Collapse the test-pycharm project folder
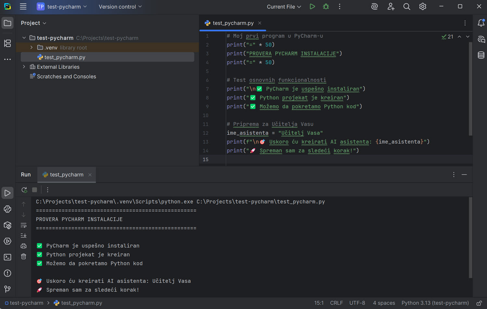The image size is (487, 309). click(x=24, y=38)
